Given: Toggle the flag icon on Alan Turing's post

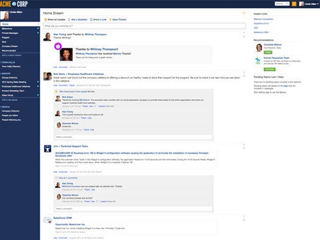Looking at the screenshot, I should click(244, 36).
